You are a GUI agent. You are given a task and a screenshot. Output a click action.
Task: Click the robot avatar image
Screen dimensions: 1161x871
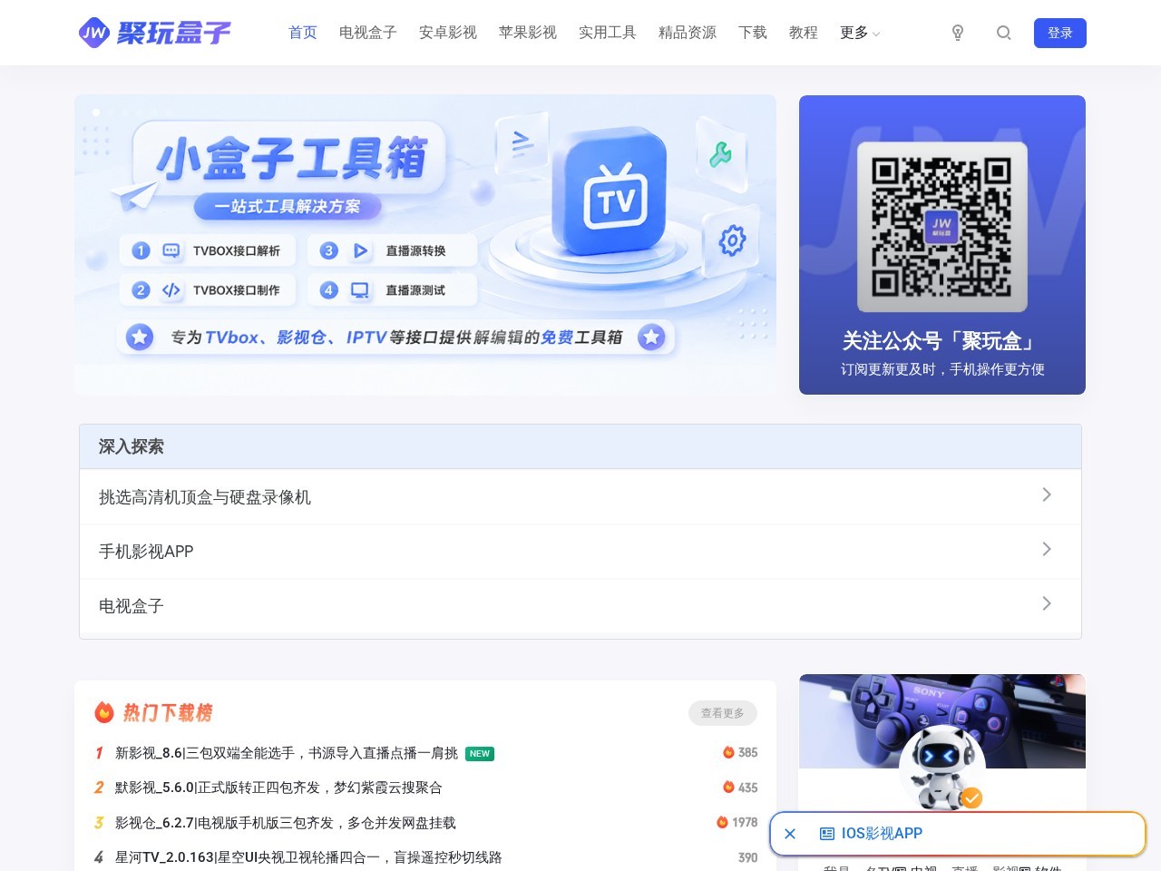(x=941, y=767)
